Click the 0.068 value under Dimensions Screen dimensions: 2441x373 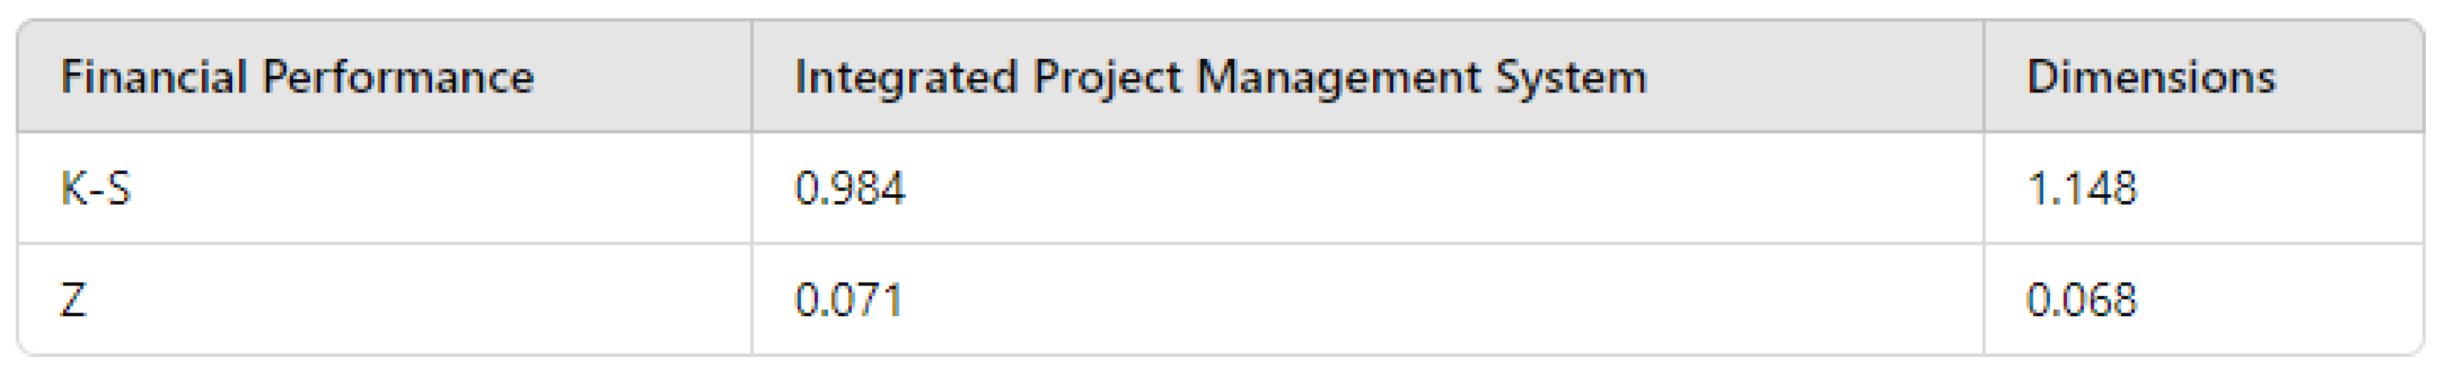tap(2082, 300)
